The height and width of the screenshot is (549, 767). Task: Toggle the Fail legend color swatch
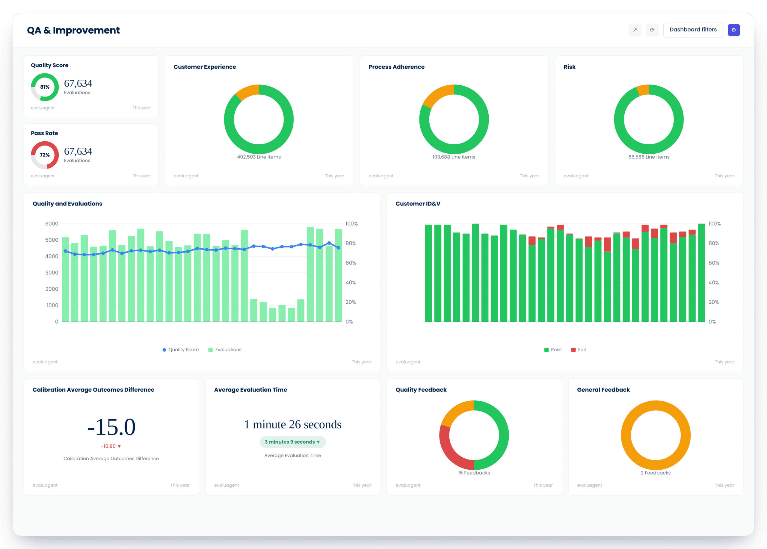pos(573,350)
